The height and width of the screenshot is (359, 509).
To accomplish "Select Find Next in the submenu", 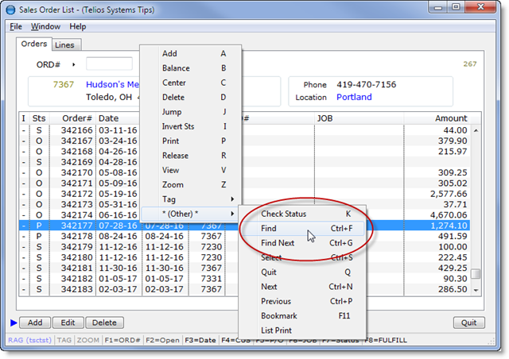I will click(x=278, y=243).
